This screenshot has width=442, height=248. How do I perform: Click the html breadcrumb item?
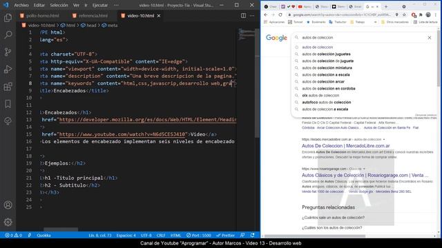[68, 25]
